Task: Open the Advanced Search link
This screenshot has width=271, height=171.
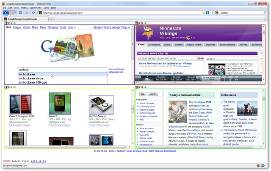Action: (x=116, y=69)
